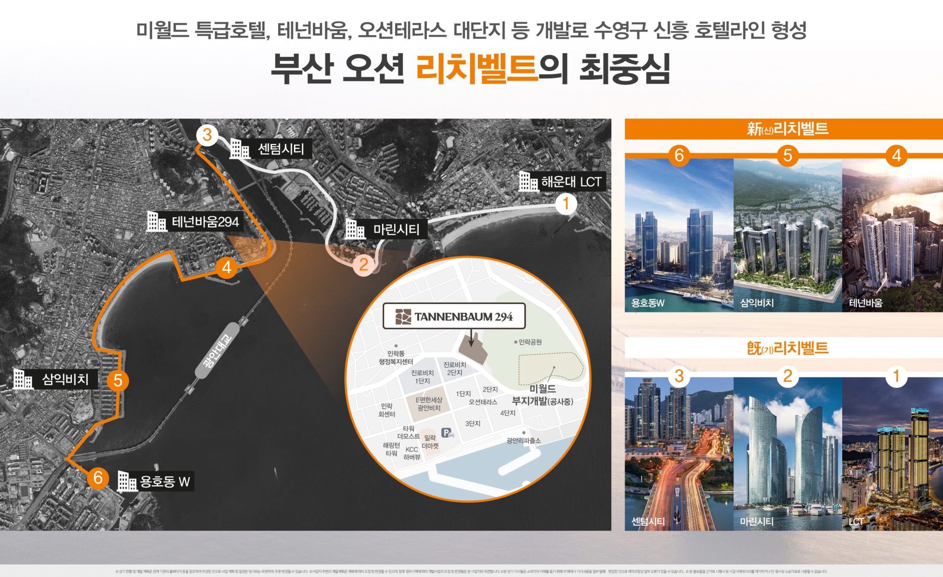Click number 2 circle above 마린시티 photo

tap(788, 376)
